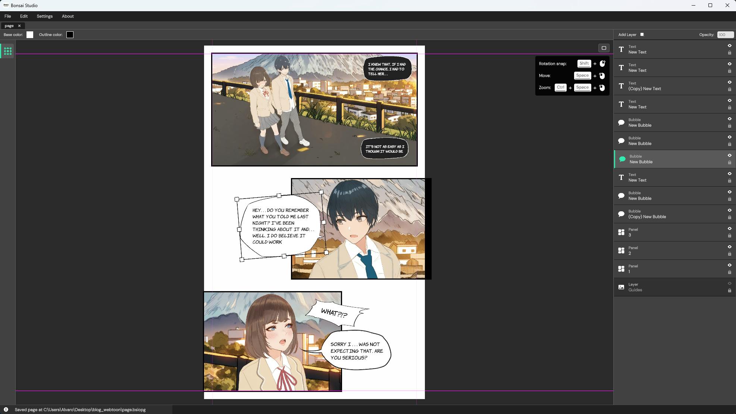This screenshot has width=736, height=414.
Task: Show the Guides layer with its eye icon
Action: 730,283
